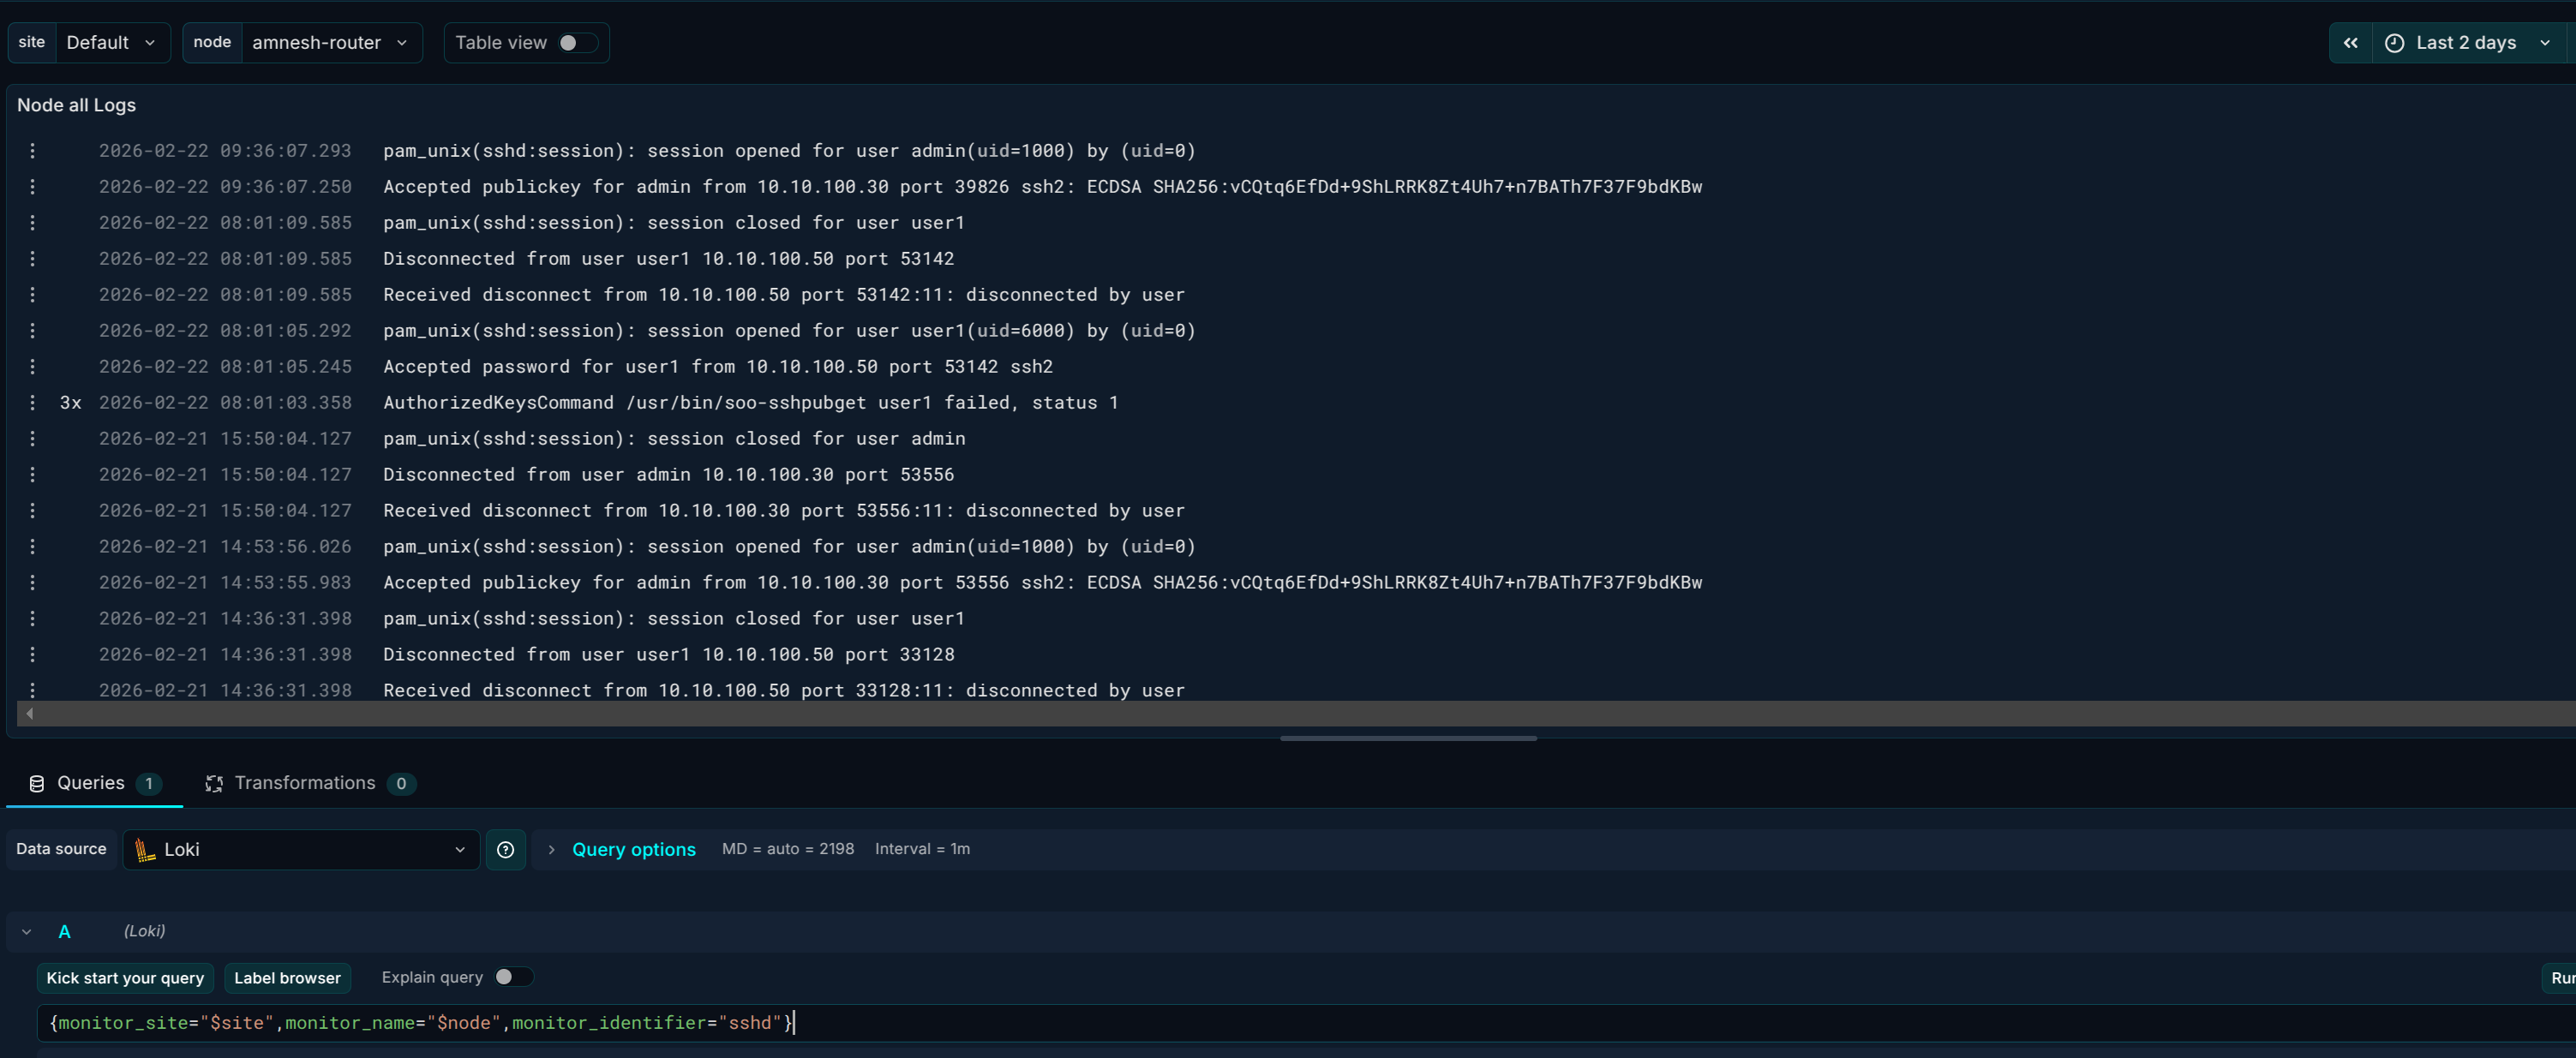Click the Queries database icon

(x=37, y=783)
